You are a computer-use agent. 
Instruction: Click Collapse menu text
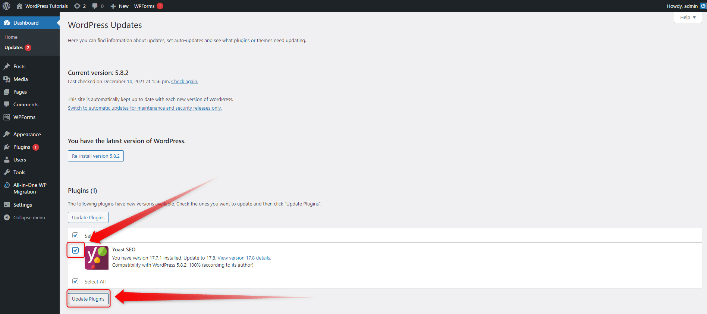coord(29,217)
